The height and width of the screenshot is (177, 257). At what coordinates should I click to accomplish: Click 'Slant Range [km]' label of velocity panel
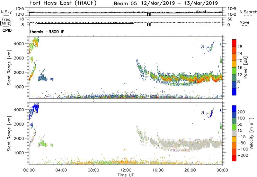click(x=9, y=133)
